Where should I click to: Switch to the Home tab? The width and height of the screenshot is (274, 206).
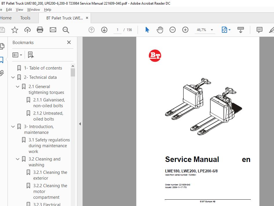click(x=6, y=18)
